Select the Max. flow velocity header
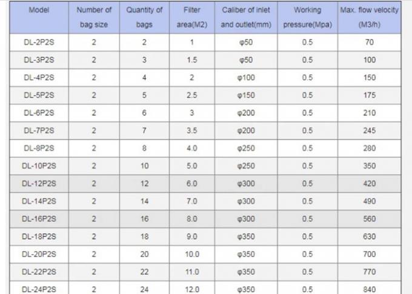This screenshot has width=412, height=294. click(x=369, y=18)
